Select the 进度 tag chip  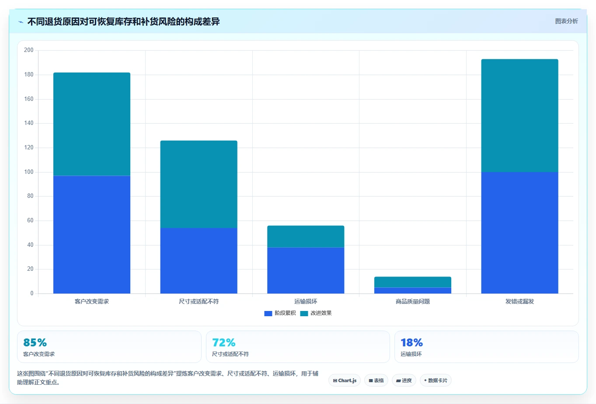click(x=404, y=380)
